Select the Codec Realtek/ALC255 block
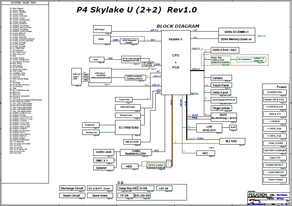The width and height of the screenshot is (292, 206). click(x=136, y=152)
